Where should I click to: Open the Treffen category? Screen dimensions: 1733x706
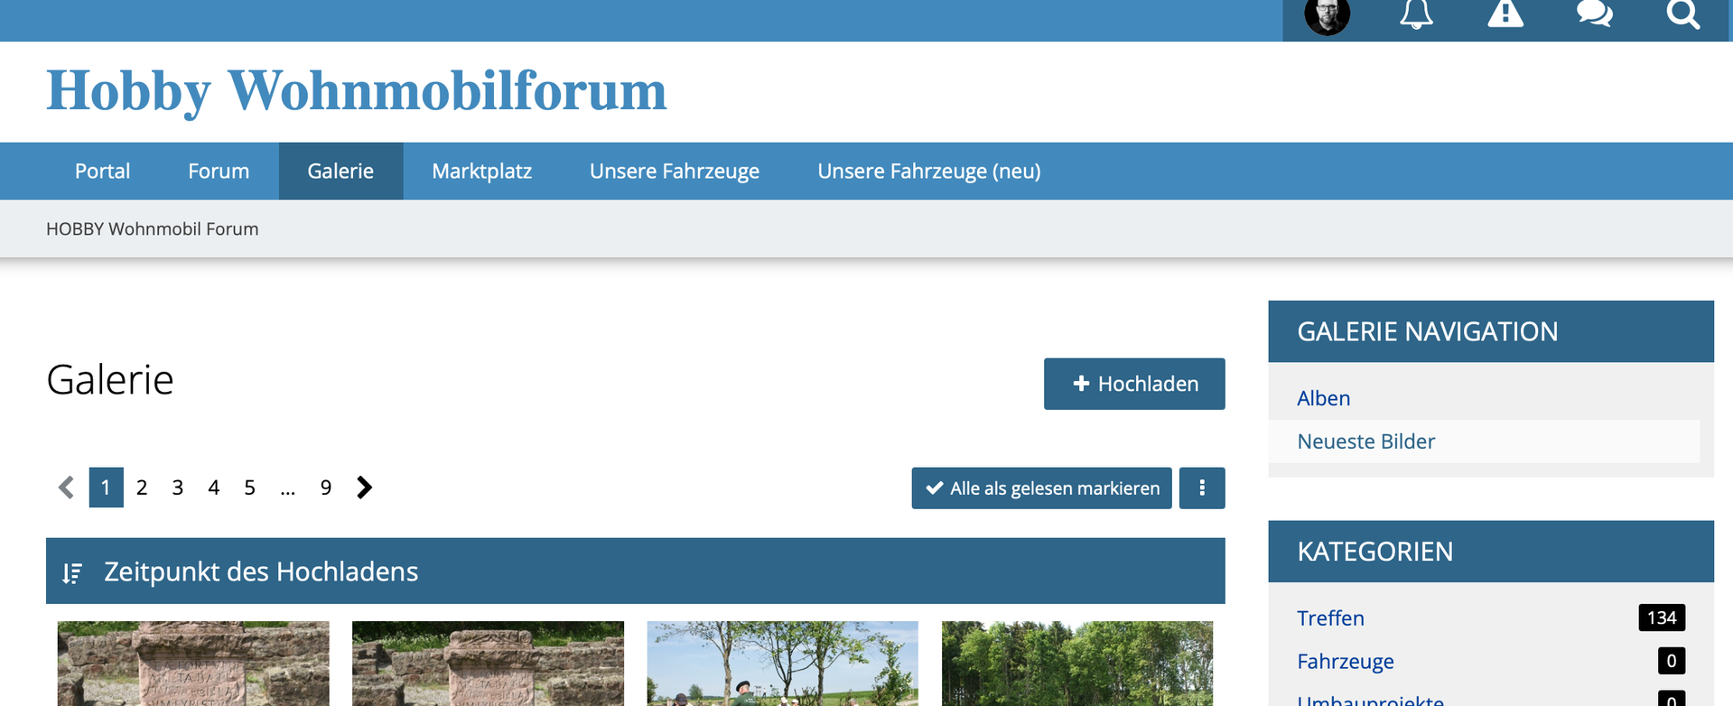click(1330, 618)
